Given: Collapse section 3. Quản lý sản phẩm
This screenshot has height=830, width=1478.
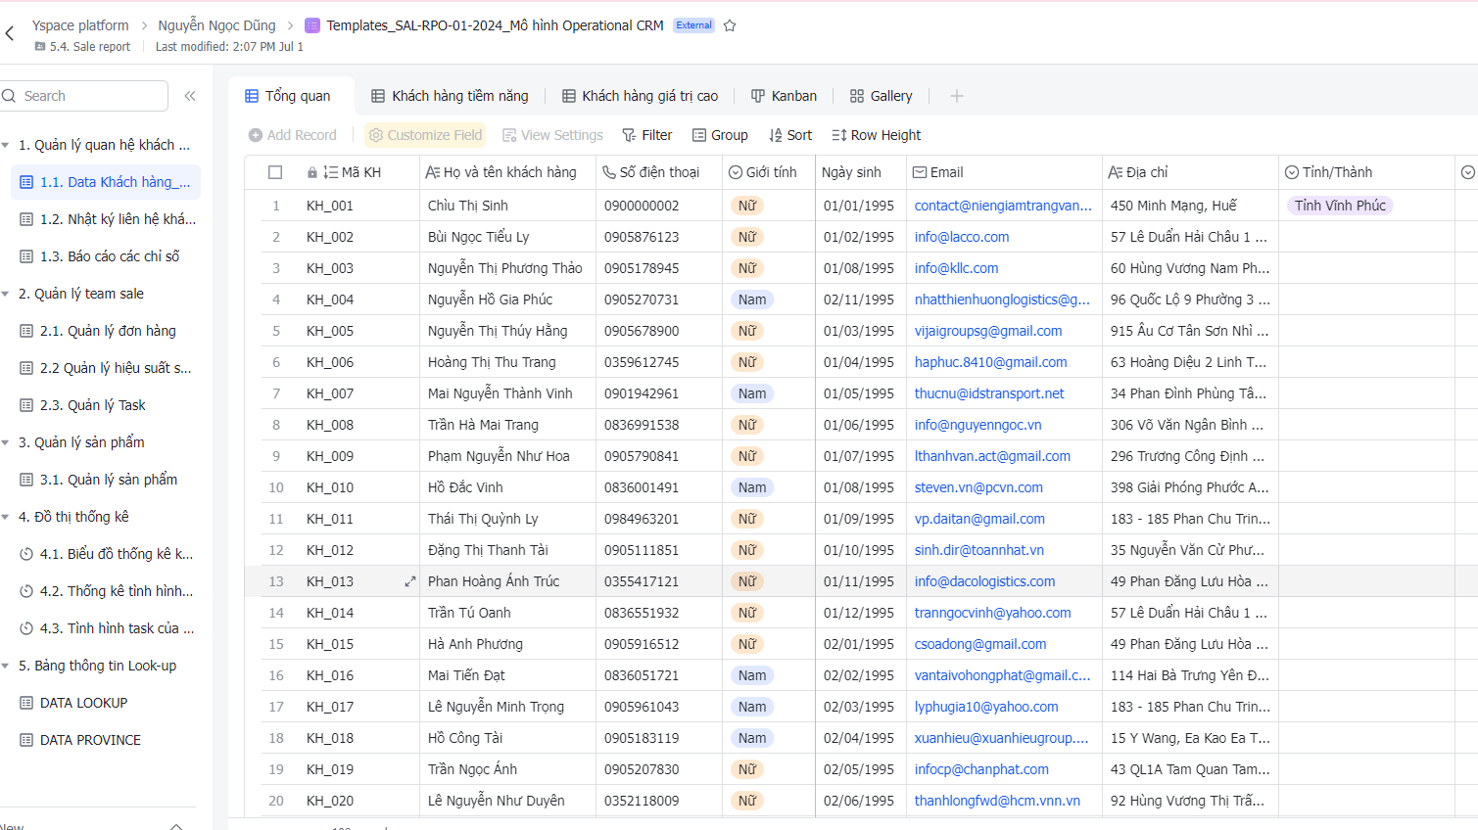Looking at the screenshot, I should tap(6, 442).
